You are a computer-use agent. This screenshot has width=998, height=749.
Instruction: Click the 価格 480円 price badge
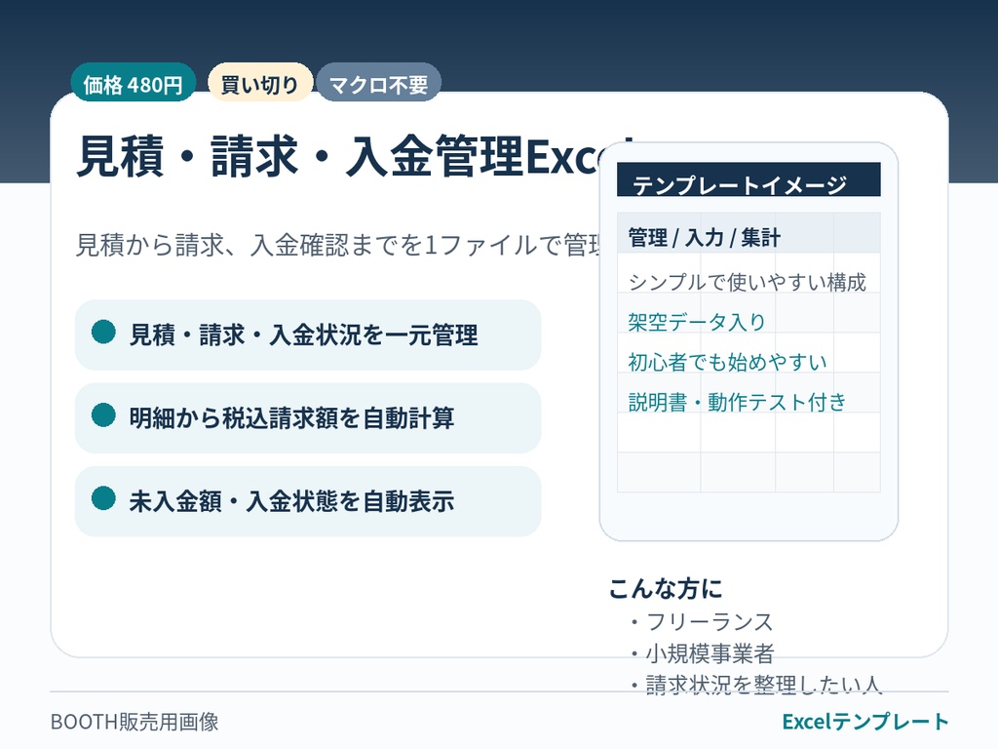coord(133,82)
